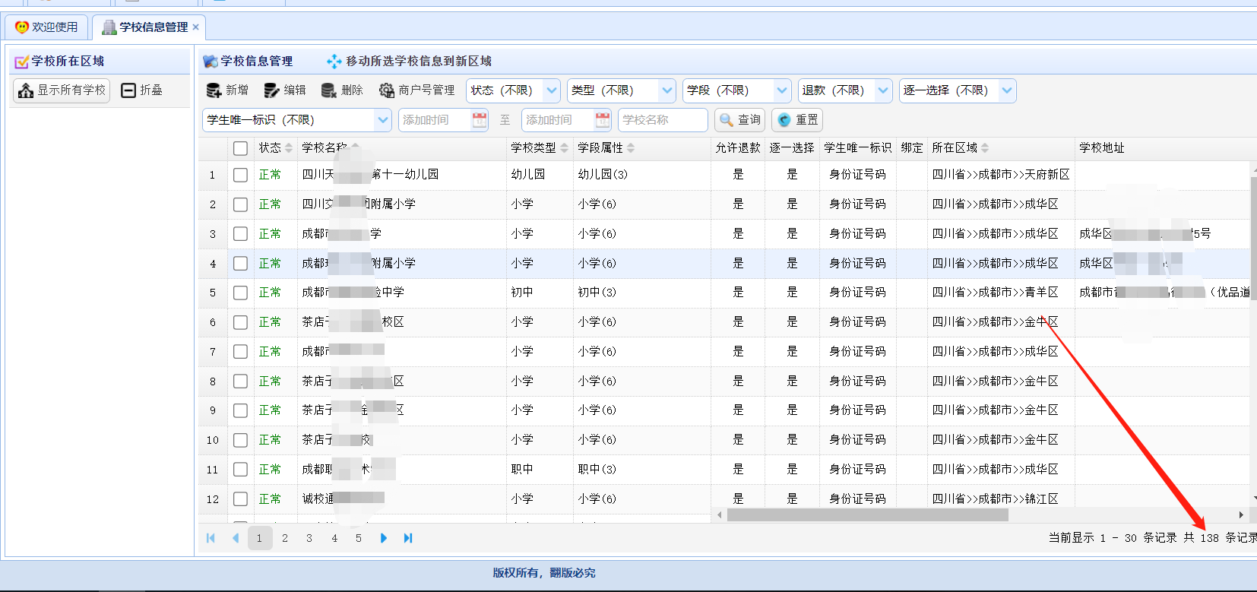Click the 初中(3) cell in row 5
The image size is (1257, 592).
tap(641, 293)
